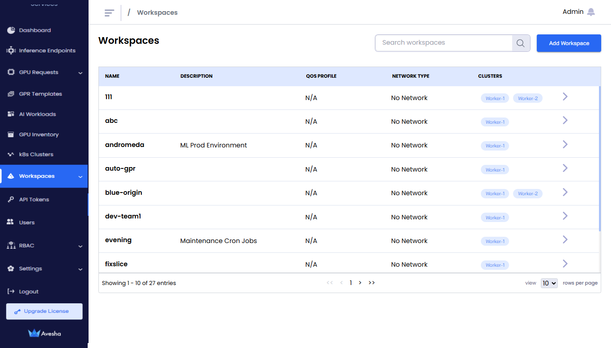
Task: Click the Logout arrow icon
Action: 11,292
